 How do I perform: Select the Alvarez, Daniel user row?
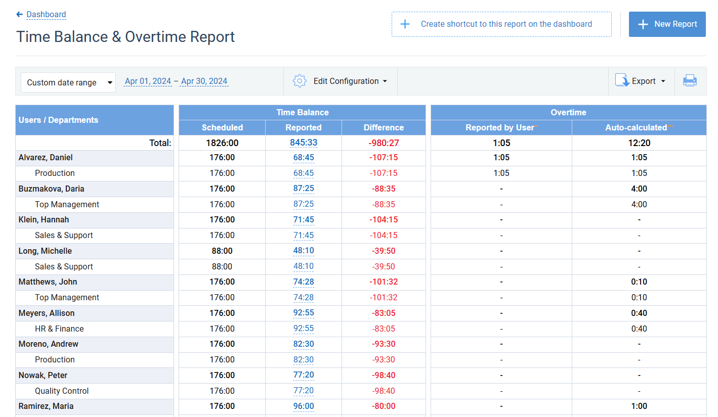pyautogui.click(x=95, y=158)
